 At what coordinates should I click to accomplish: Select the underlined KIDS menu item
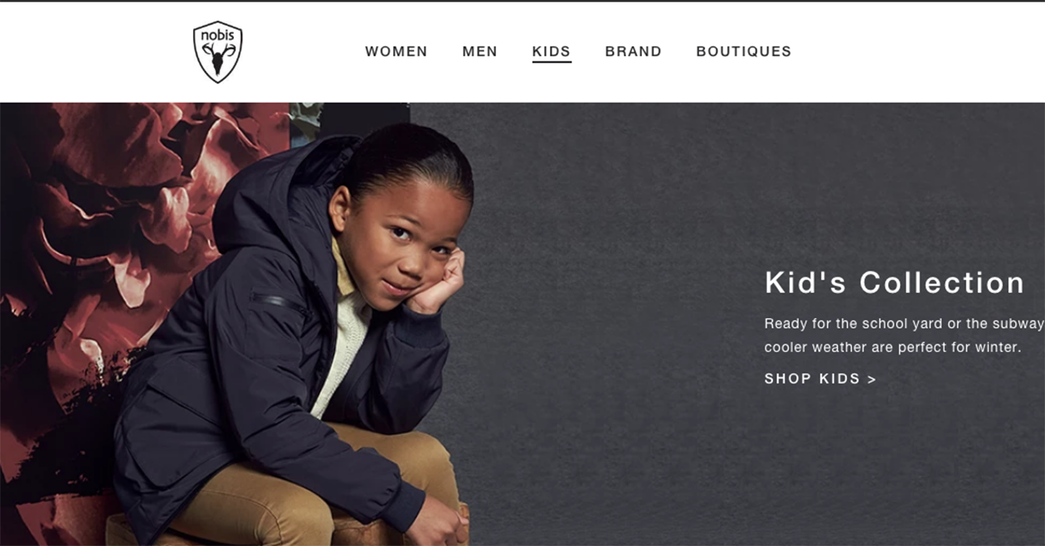click(552, 51)
